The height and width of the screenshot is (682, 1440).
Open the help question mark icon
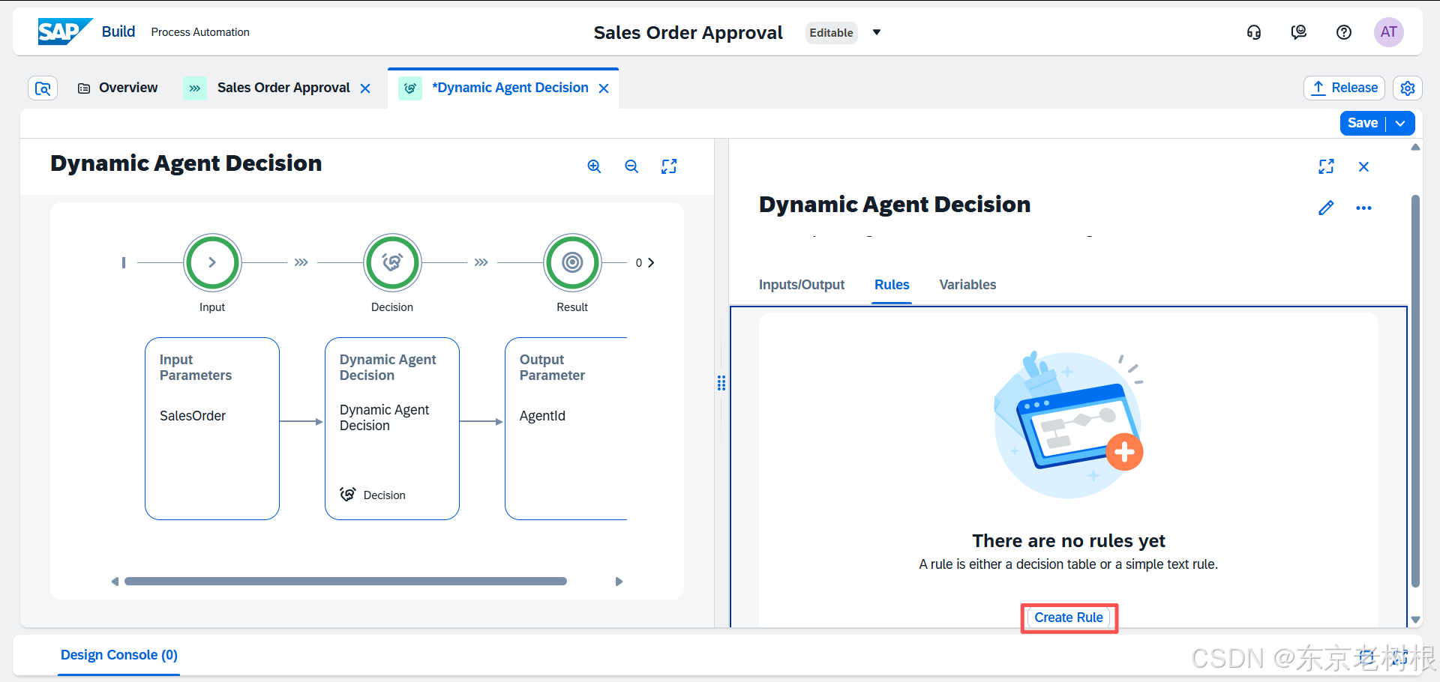[x=1344, y=32]
